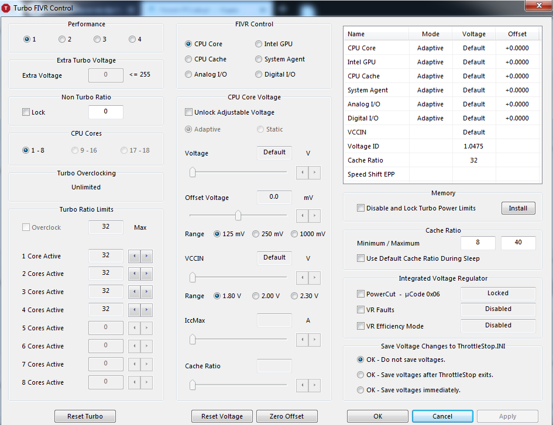
Task: Decrease 3 Cores Active ratio arrow
Action: tap(135, 292)
